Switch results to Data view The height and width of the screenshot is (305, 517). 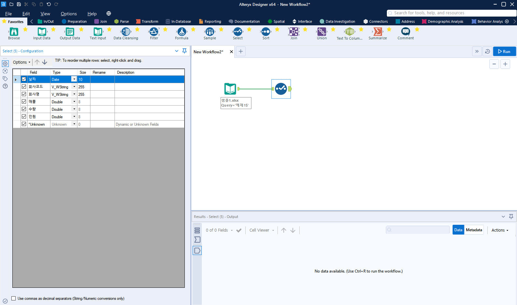(458, 230)
